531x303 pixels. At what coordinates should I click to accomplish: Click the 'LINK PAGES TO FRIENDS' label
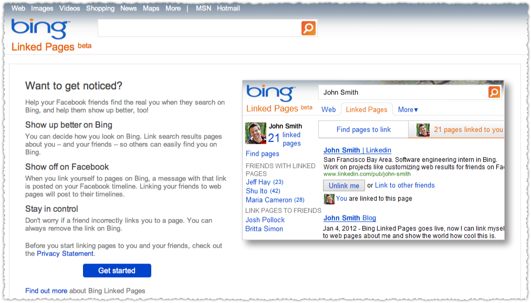point(283,211)
